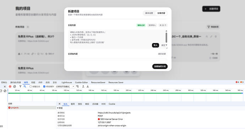Switch to the 安全 DevTools tab

(x=55, y=82)
